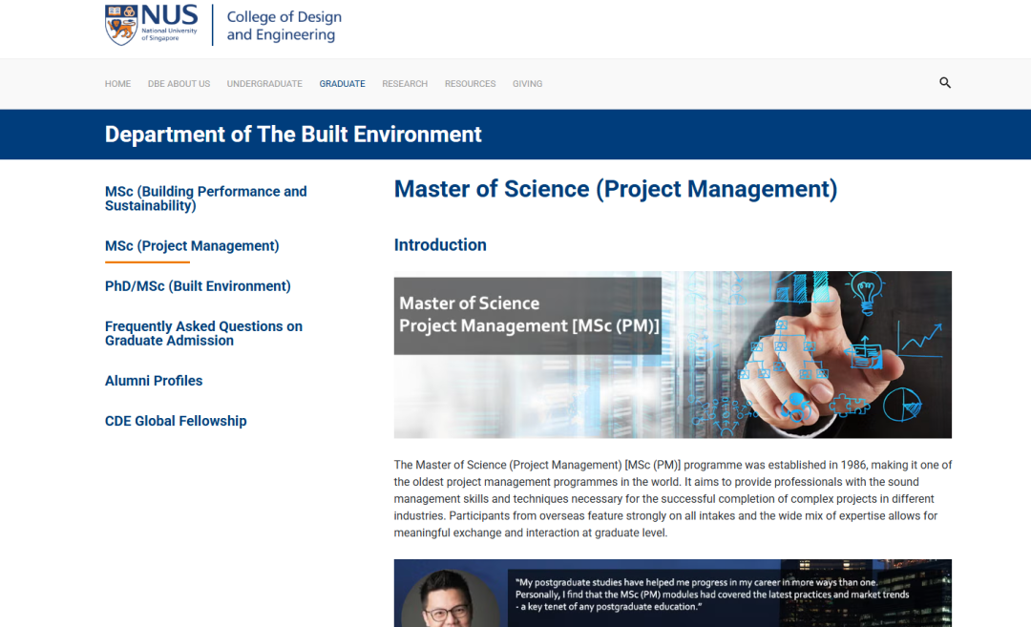This screenshot has height=627, width=1031.
Task: Click Department of The Built Environment heading
Action: (x=293, y=135)
